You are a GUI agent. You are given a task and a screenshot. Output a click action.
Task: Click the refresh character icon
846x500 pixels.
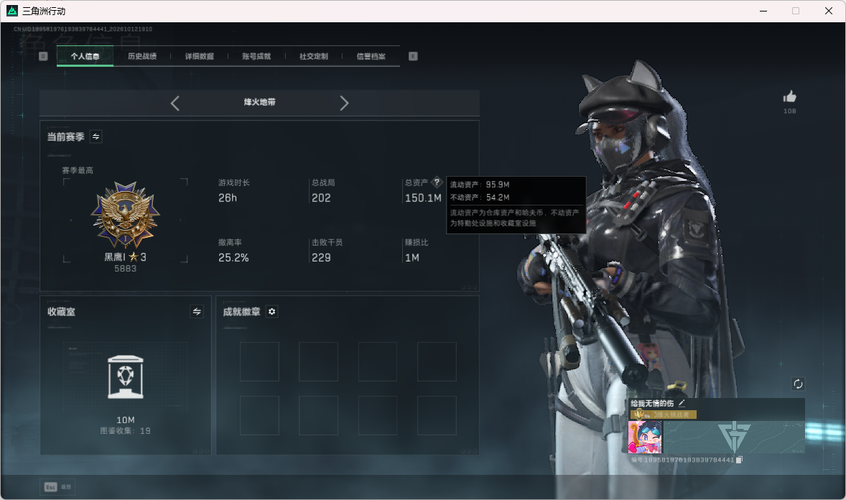tap(798, 384)
